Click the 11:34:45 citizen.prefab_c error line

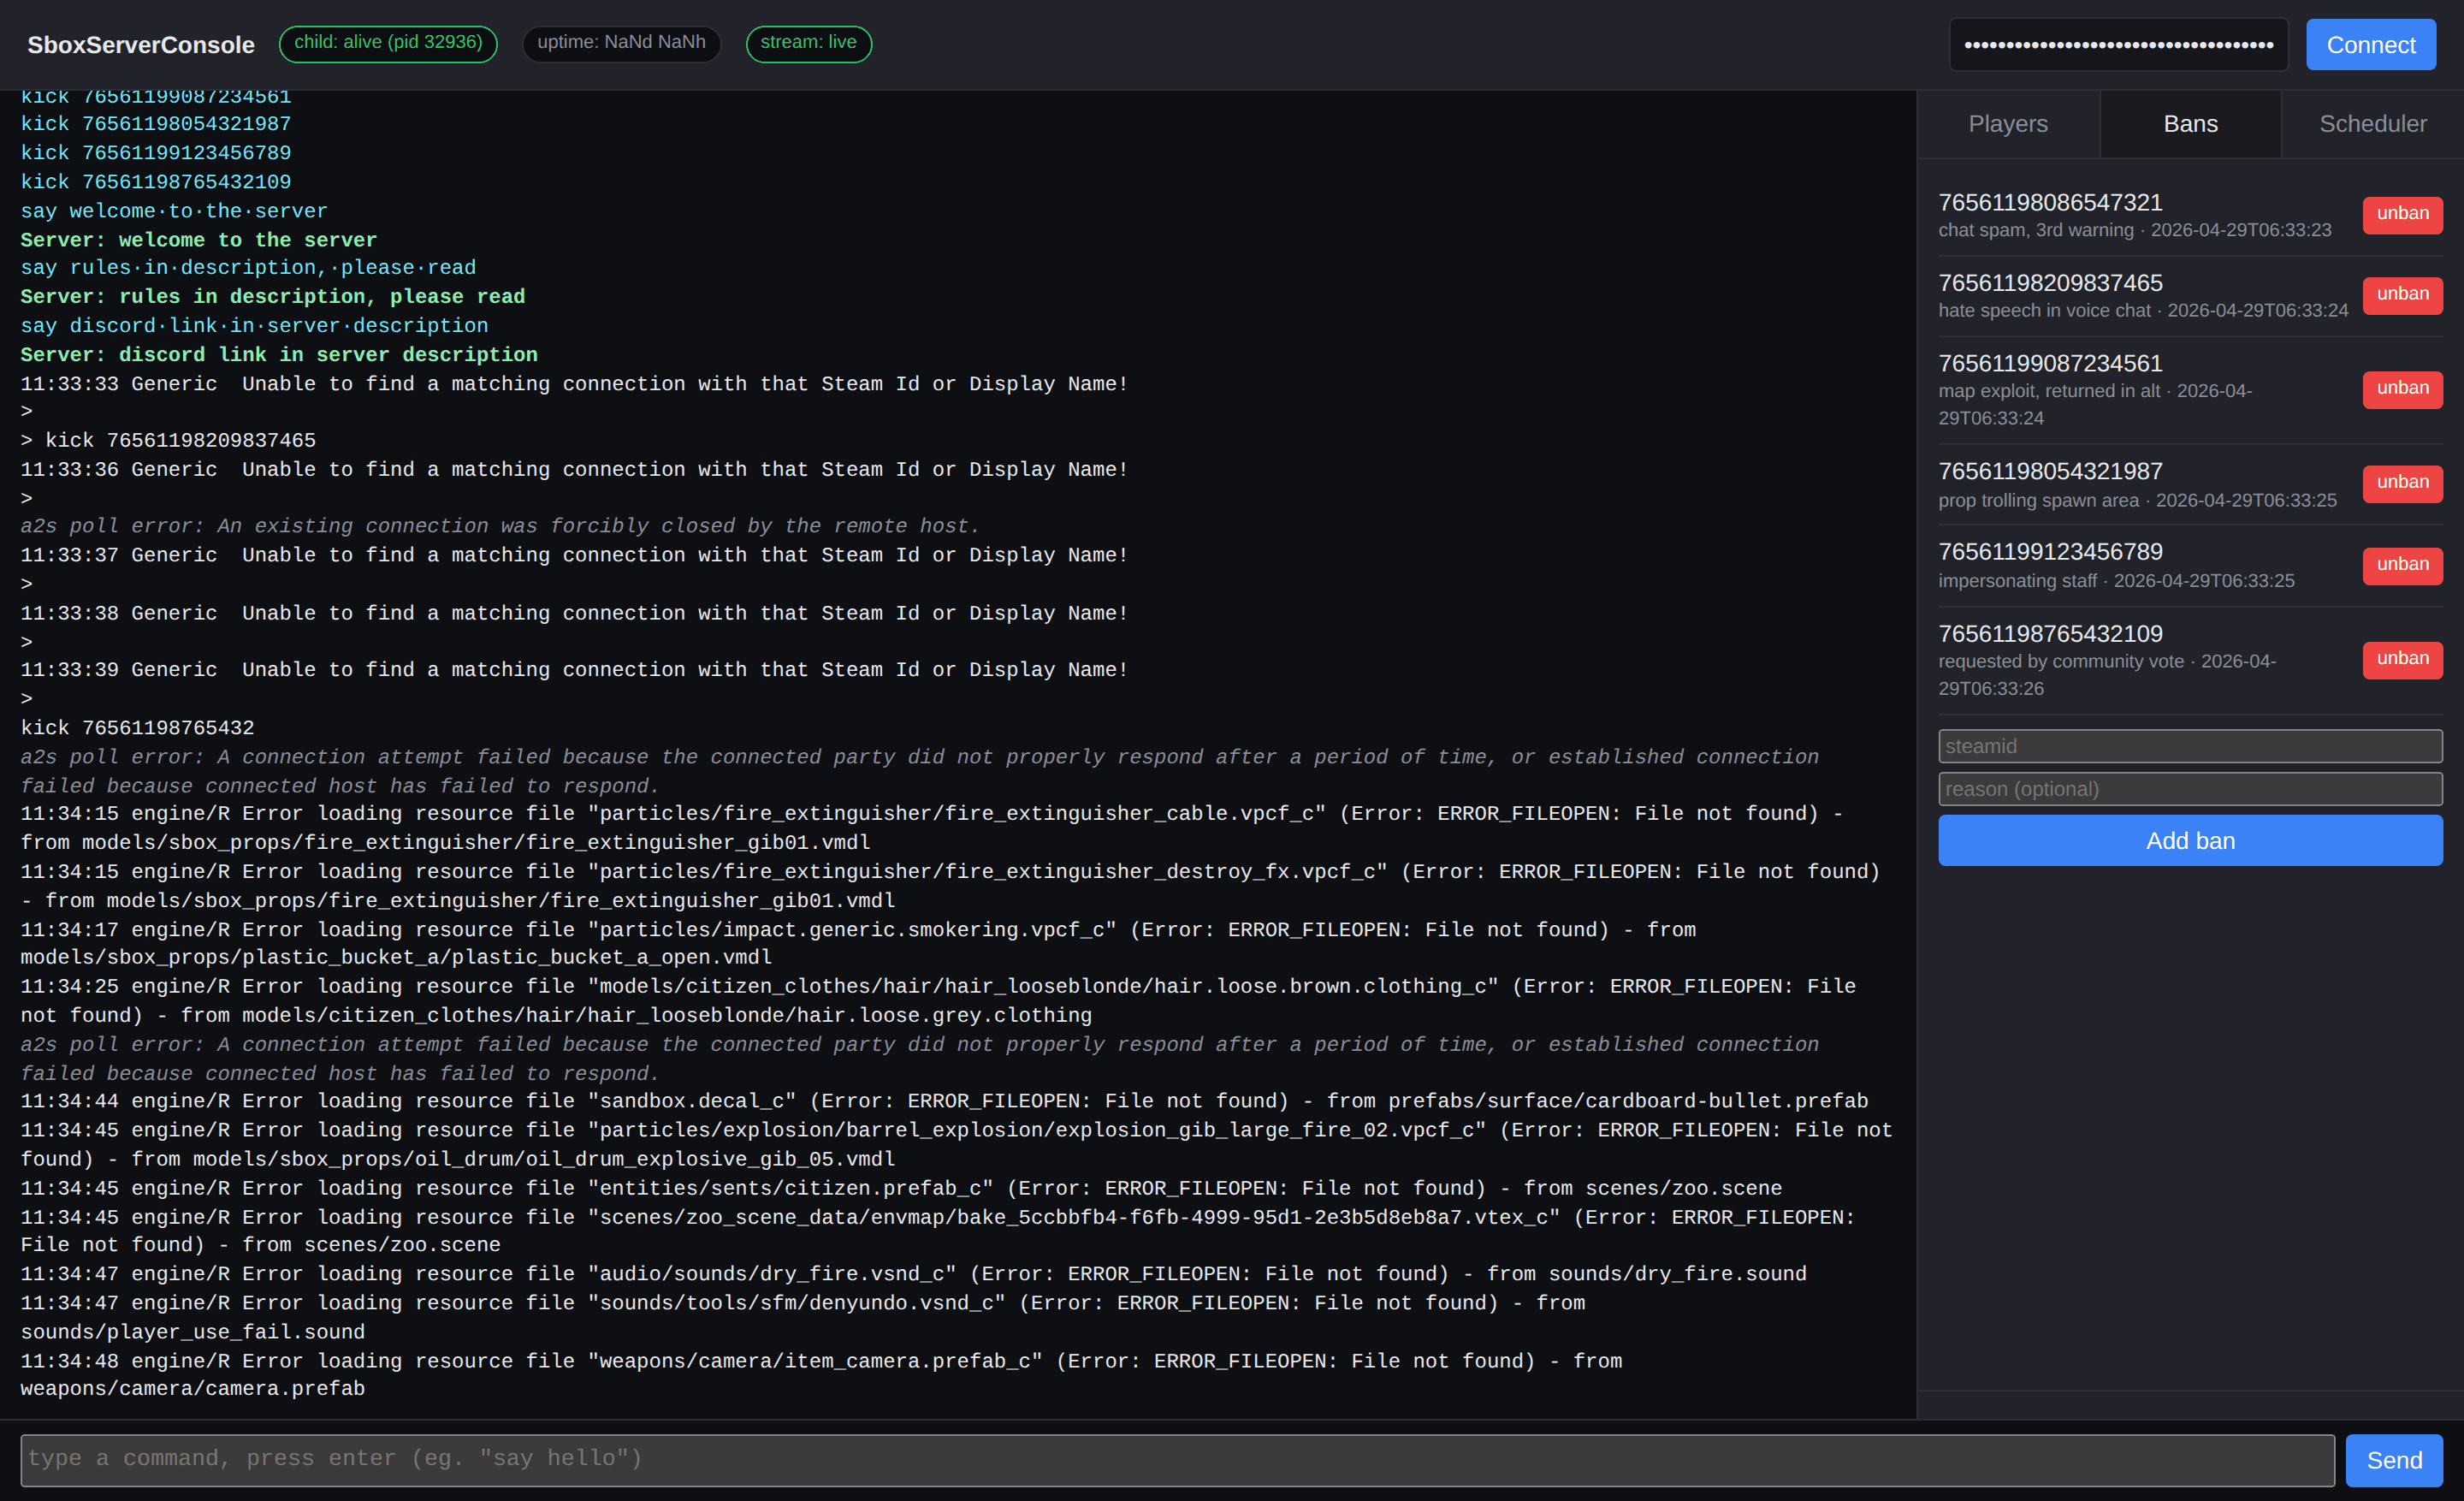tap(902, 1188)
